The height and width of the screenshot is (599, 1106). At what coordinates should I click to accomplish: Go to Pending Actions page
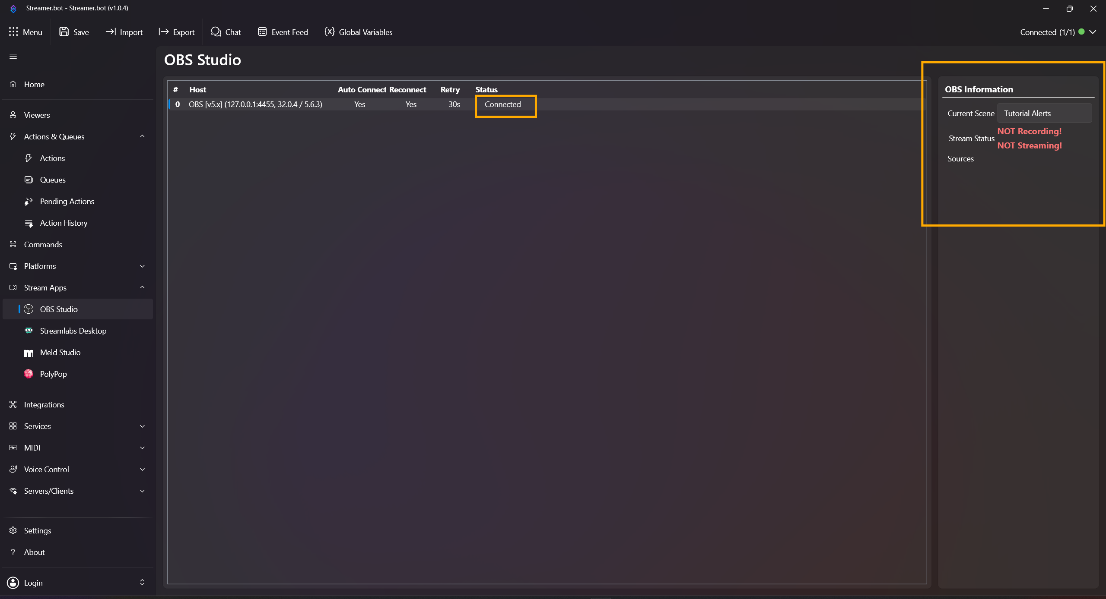pyautogui.click(x=67, y=202)
